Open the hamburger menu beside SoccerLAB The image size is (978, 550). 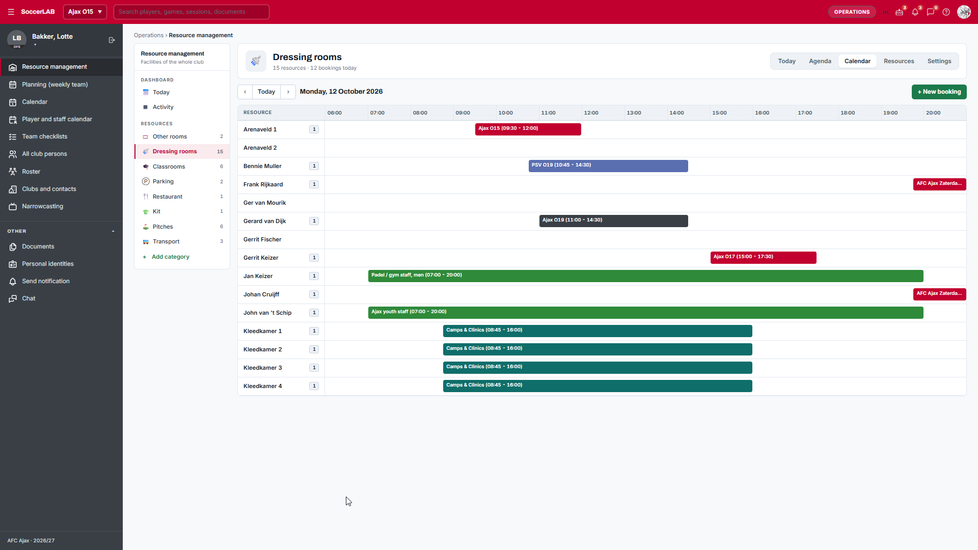[11, 12]
